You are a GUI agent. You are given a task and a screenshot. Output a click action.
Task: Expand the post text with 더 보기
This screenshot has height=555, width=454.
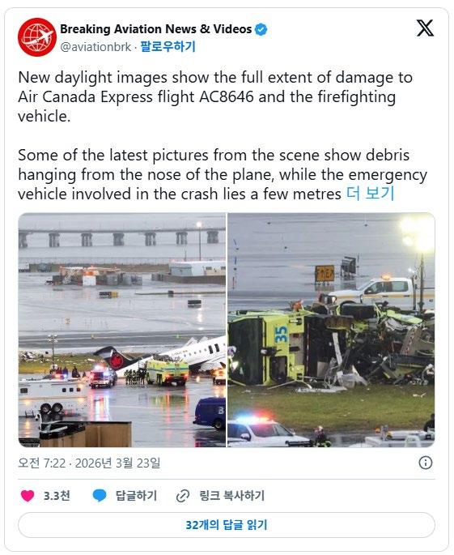point(370,194)
